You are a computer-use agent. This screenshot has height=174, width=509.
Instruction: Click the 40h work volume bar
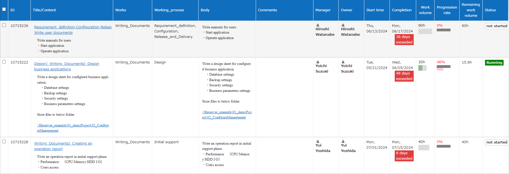(424, 148)
